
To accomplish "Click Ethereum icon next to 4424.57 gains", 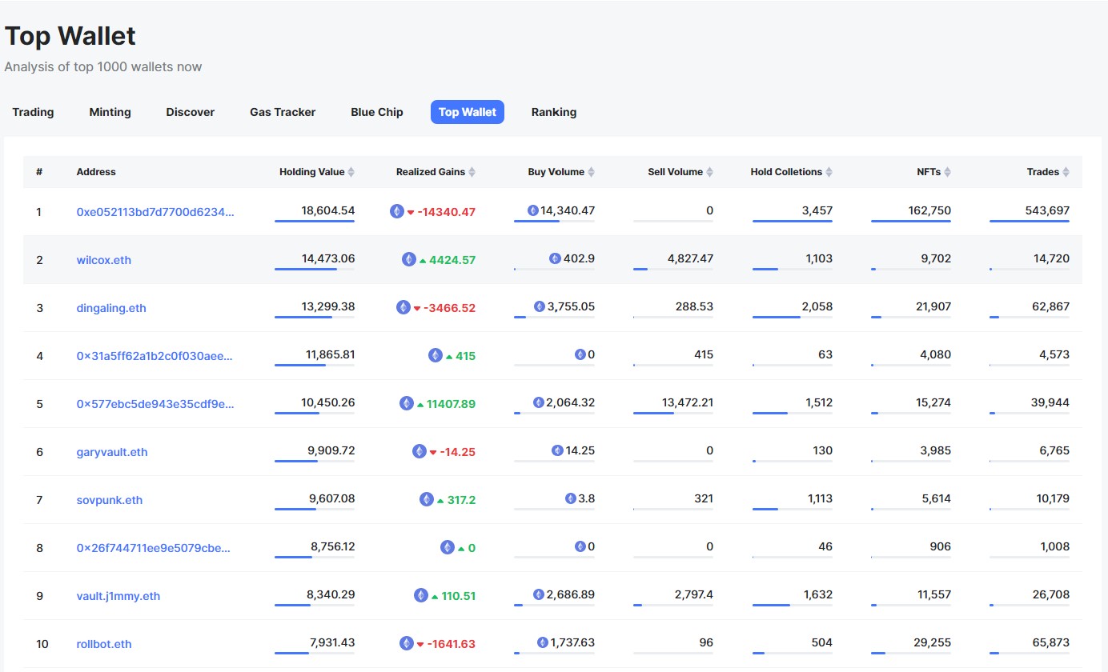I will [409, 259].
